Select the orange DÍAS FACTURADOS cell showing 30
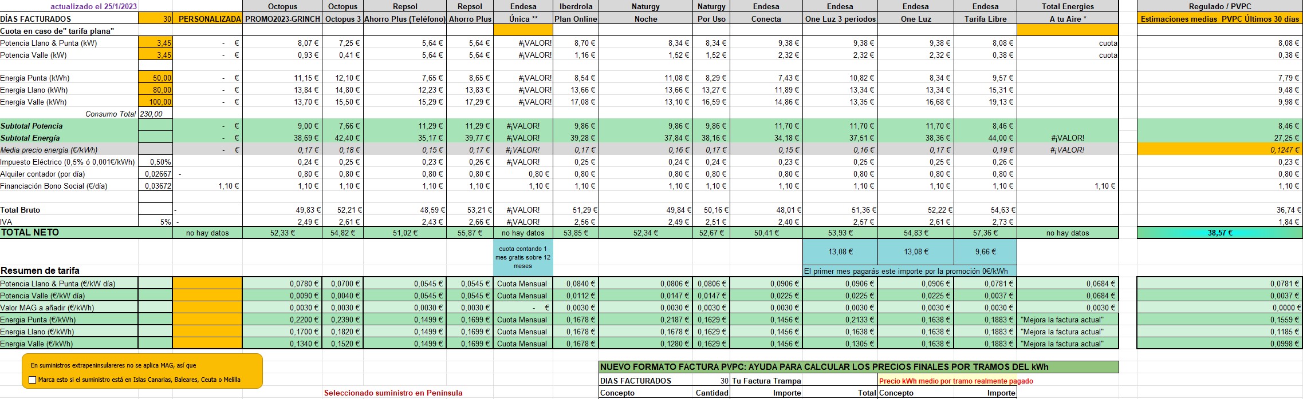Image resolution: width=1303 pixels, height=399 pixels. 155,19
